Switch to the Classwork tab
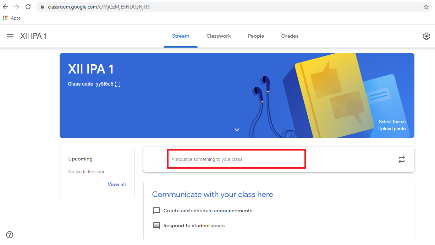The width and height of the screenshot is (435, 245). click(219, 36)
